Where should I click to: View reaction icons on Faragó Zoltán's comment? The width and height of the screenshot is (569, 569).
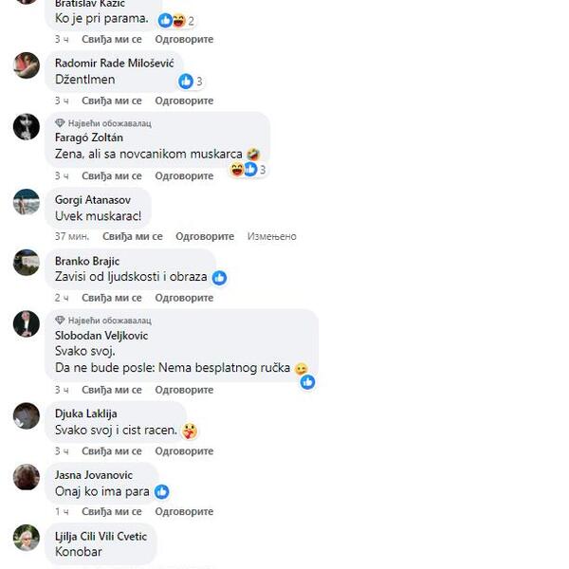248,170
